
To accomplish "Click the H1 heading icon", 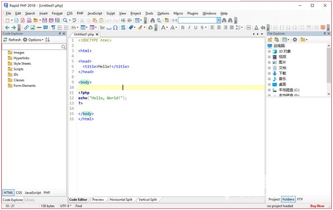I will (74, 27).
